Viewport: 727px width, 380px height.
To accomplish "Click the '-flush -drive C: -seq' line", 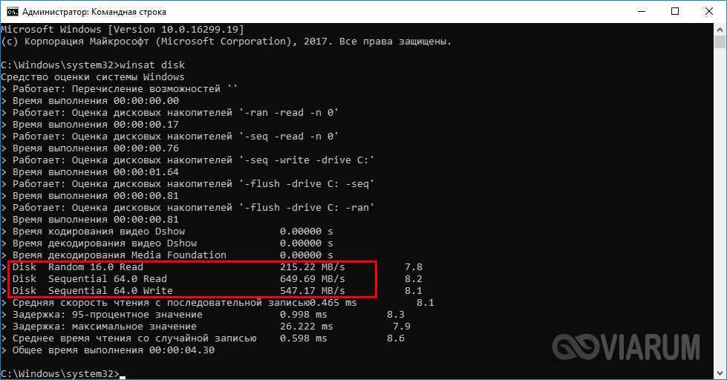I will [x=187, y=184].
